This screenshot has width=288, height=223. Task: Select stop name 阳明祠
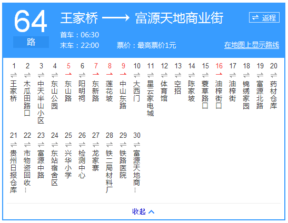(82, 91)
